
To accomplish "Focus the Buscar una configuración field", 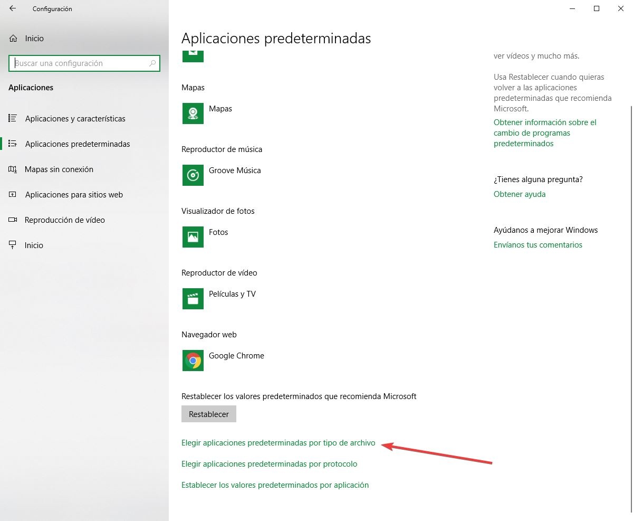I will (x=84, y=63).
